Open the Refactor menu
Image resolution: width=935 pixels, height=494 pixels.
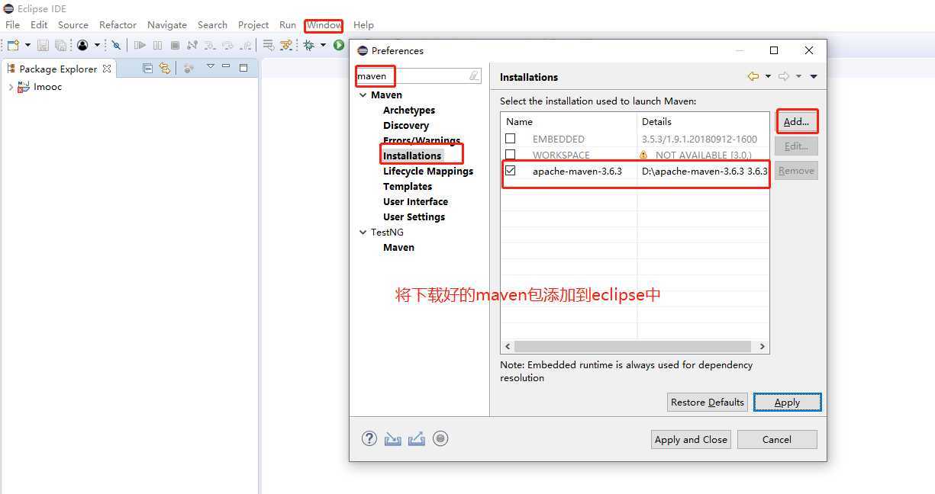tap(118, 25)
